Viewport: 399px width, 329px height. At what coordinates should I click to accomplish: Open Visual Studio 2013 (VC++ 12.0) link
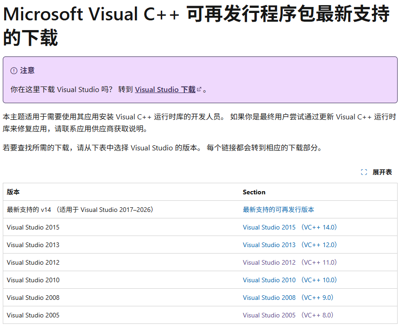click(290, 245)
